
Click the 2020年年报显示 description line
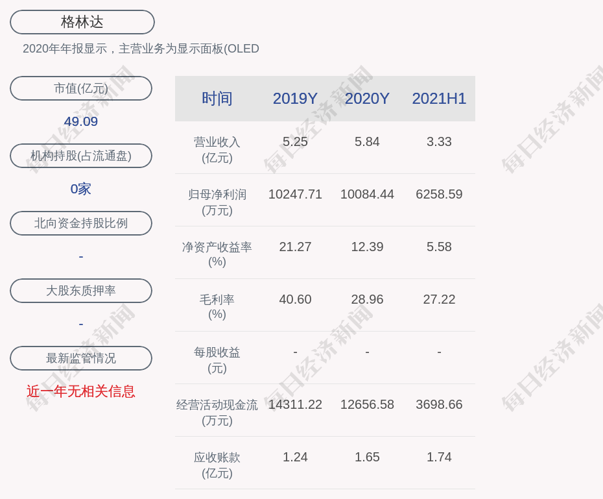pos(141,49)
